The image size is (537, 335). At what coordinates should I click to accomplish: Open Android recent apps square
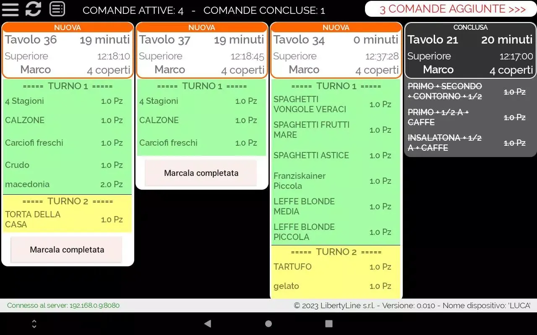(x=329, y=324)
